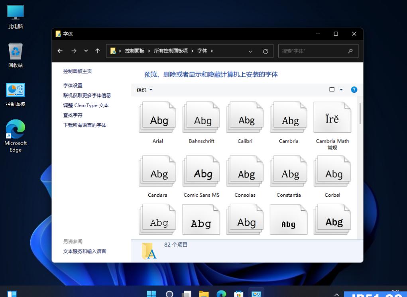407x297 pixels.
Task: Open the Cambria Math font icon
Action: pyautogui.click(x=332, y=117)
